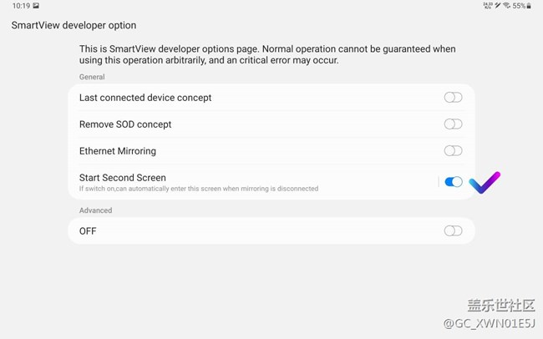Click the SmartView developer option title
This screenshot has height=339, width=543.
(74, 26)
